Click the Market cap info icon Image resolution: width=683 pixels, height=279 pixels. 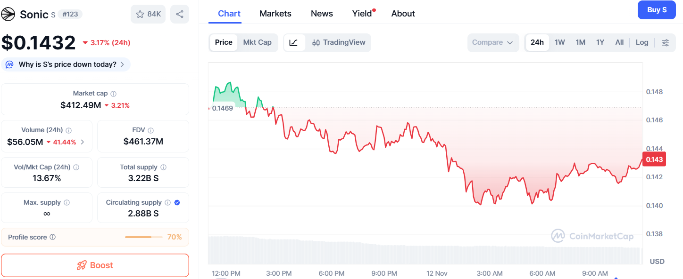113,93
